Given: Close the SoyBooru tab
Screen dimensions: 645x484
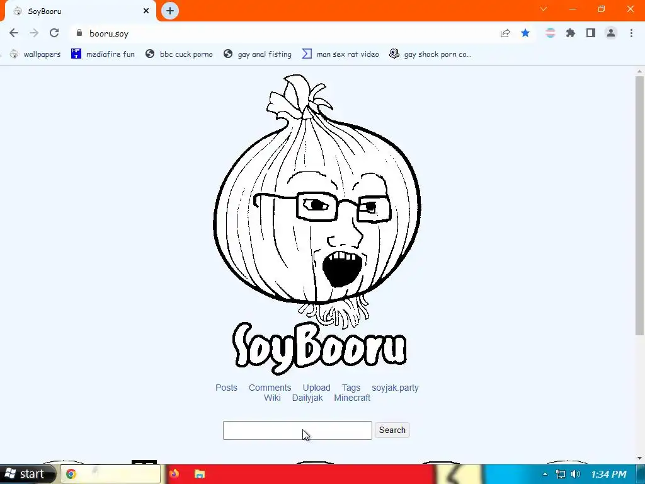Looking at the screenshot, I should pyautogui.click(x=146, y=11).
